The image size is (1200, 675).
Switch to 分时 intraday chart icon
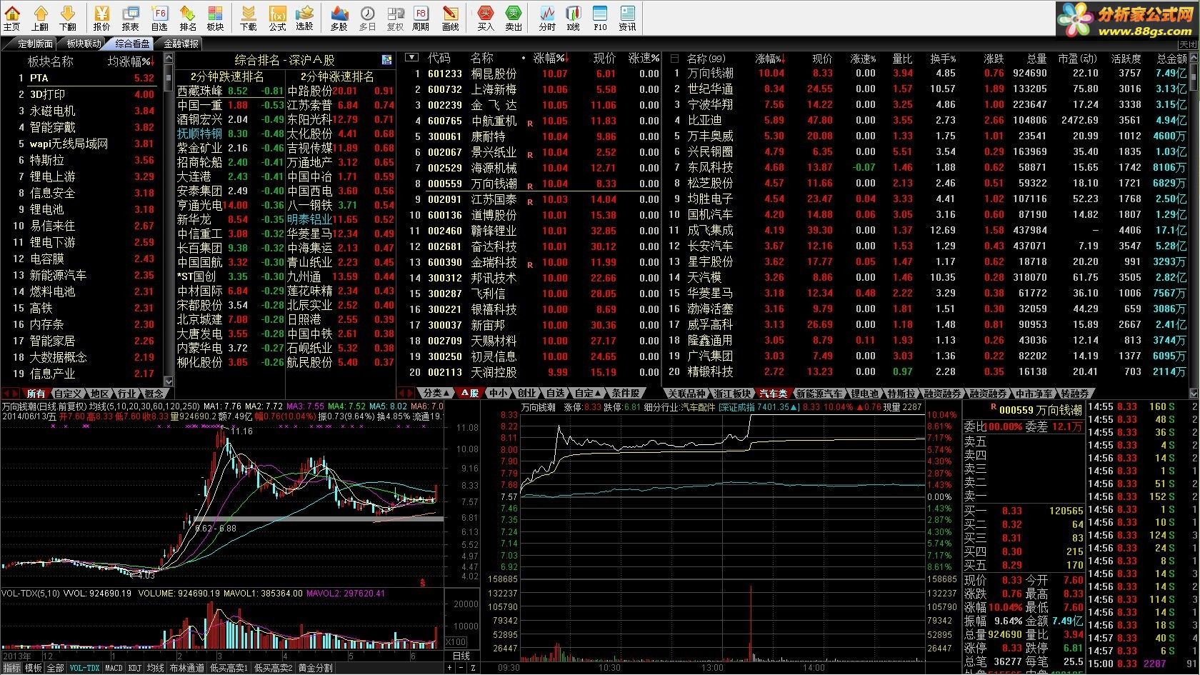click(547, 18)
